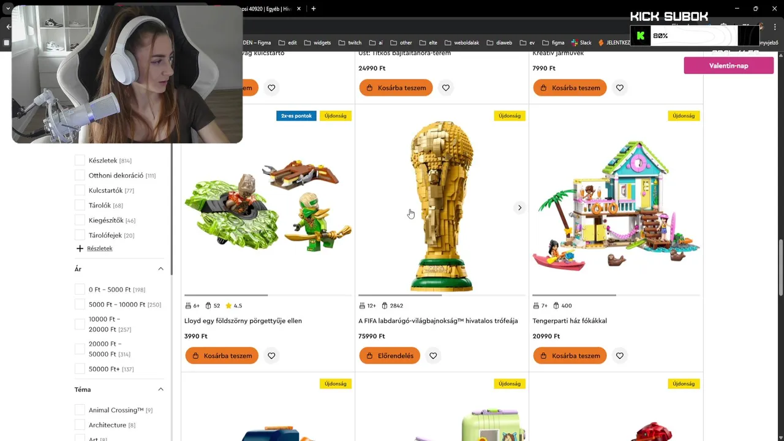Click image carousel bar under FIFA trophy
Image resolution: width=784 pixels, height=441 pixels.
pyautogui.click(x=442, y=295)
